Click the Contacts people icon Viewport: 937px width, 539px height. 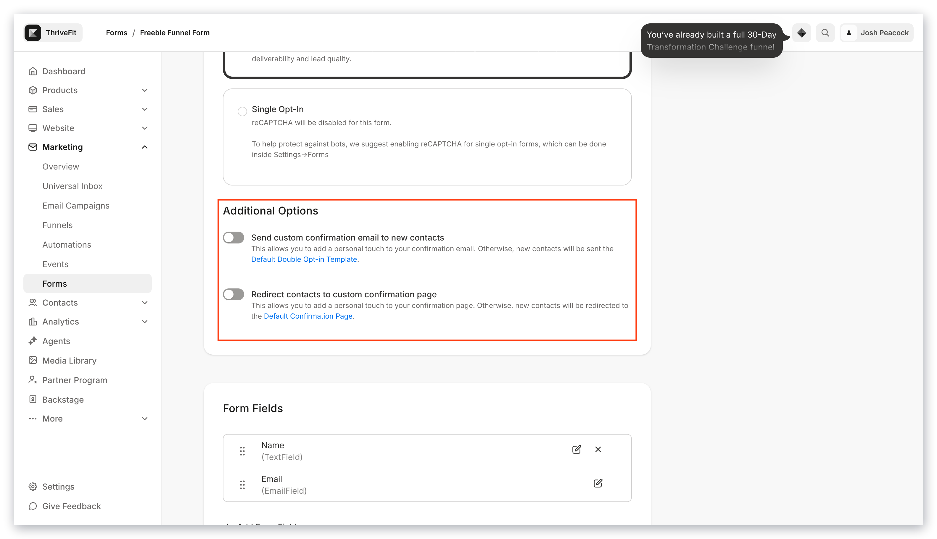click(33, 302)
